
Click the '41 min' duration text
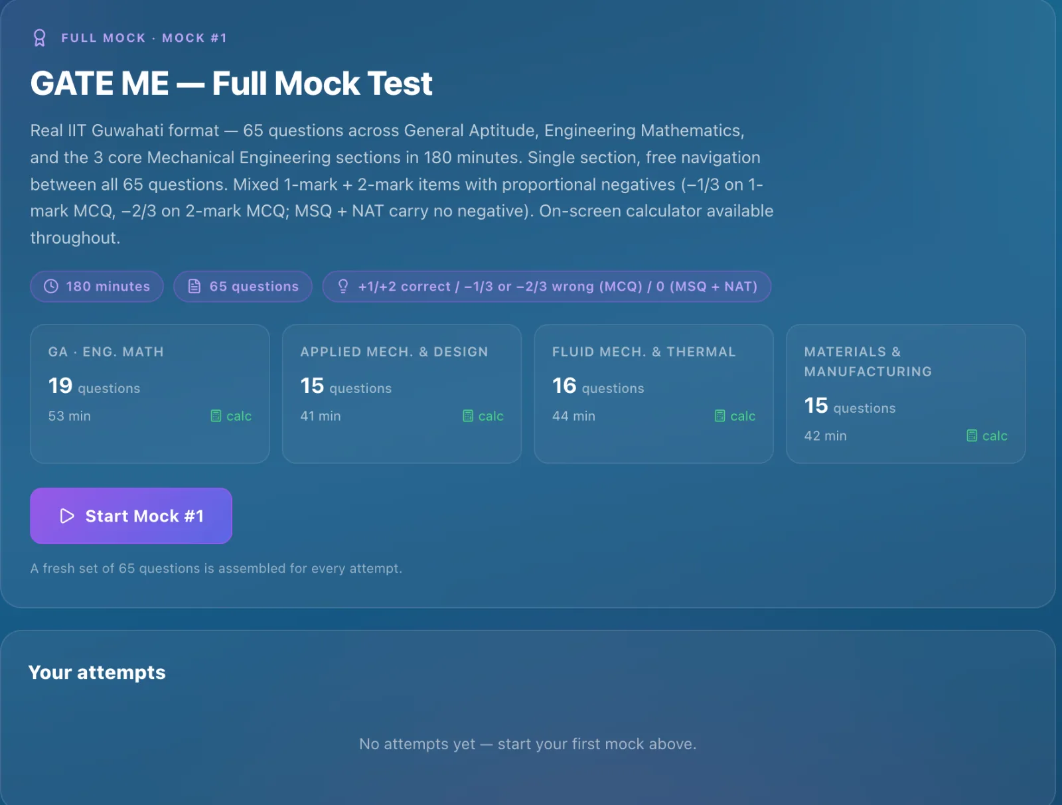point(321,416)
